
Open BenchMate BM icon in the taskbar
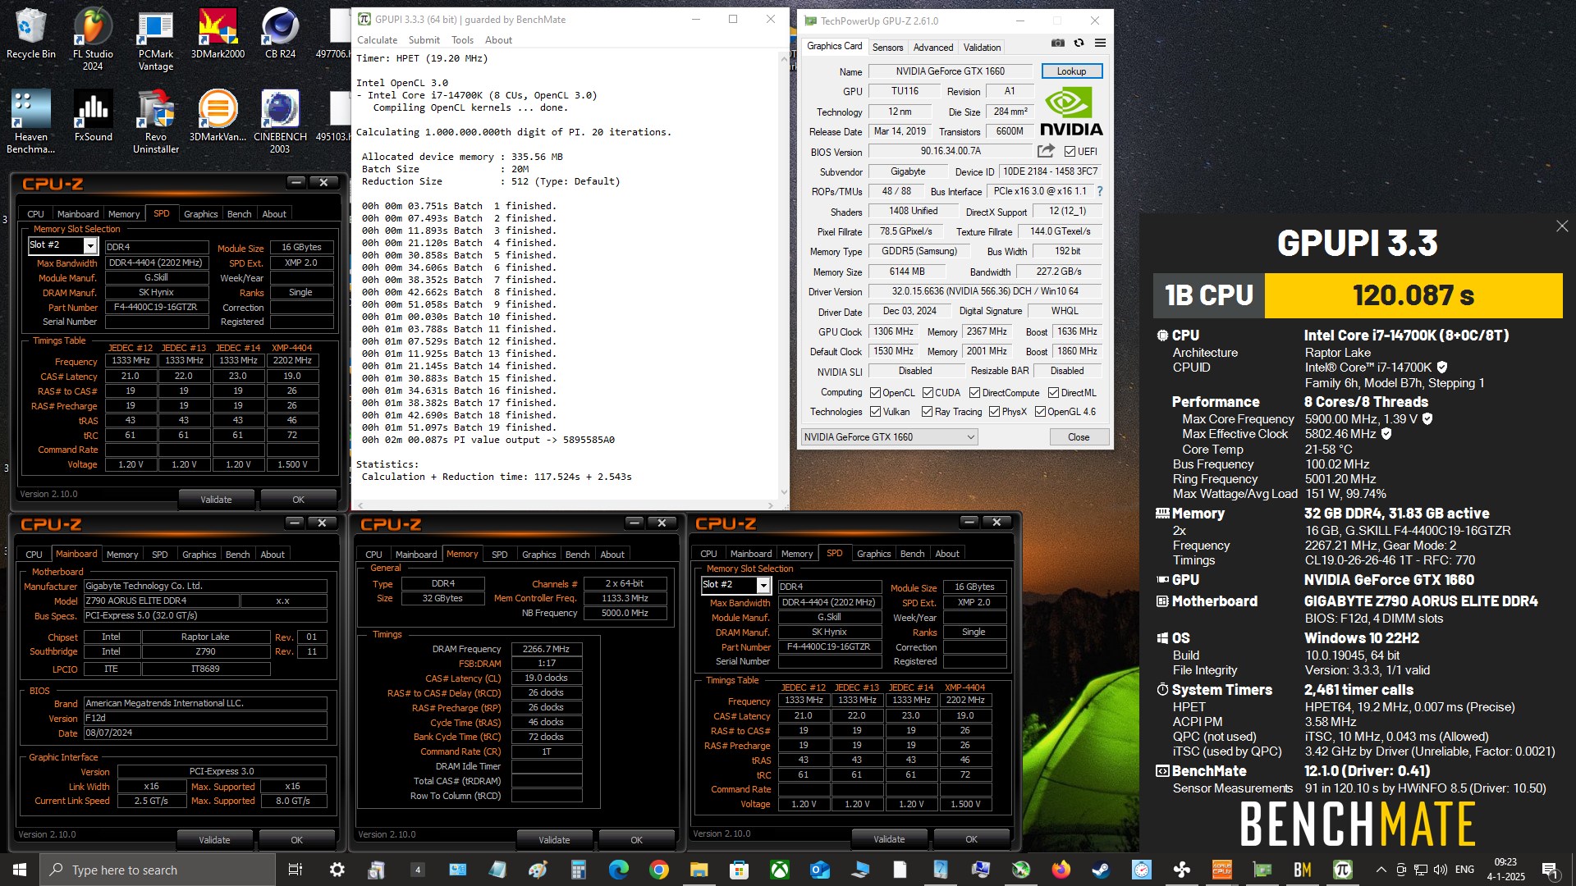tap(1302, 870)
